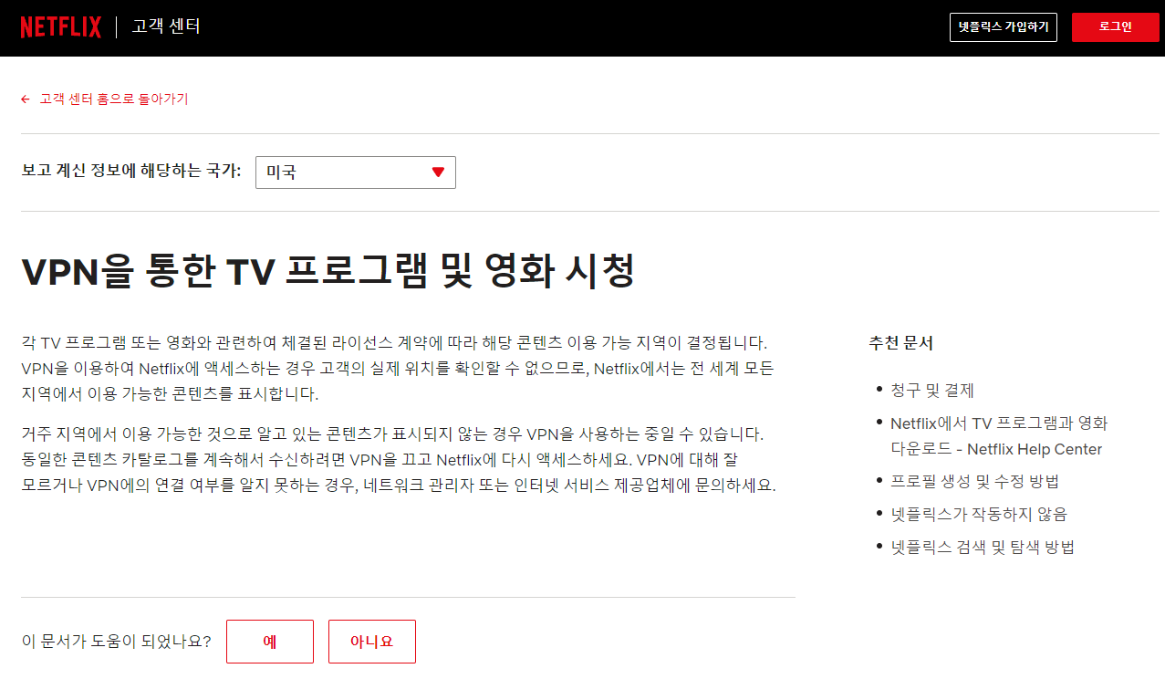Screen dimensions: 1165x700
Task: Open the 고객 센터 header link
Action: pyautogui.click(x=166, y=27)
